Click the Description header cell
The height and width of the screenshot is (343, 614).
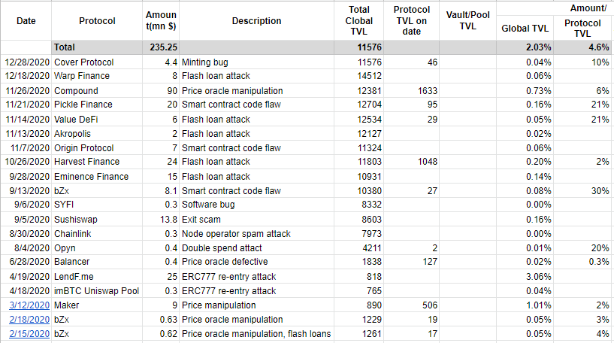point(256,21)
